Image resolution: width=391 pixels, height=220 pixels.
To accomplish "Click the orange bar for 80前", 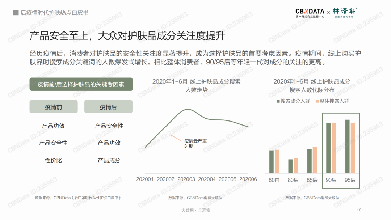I will point(277,162).
